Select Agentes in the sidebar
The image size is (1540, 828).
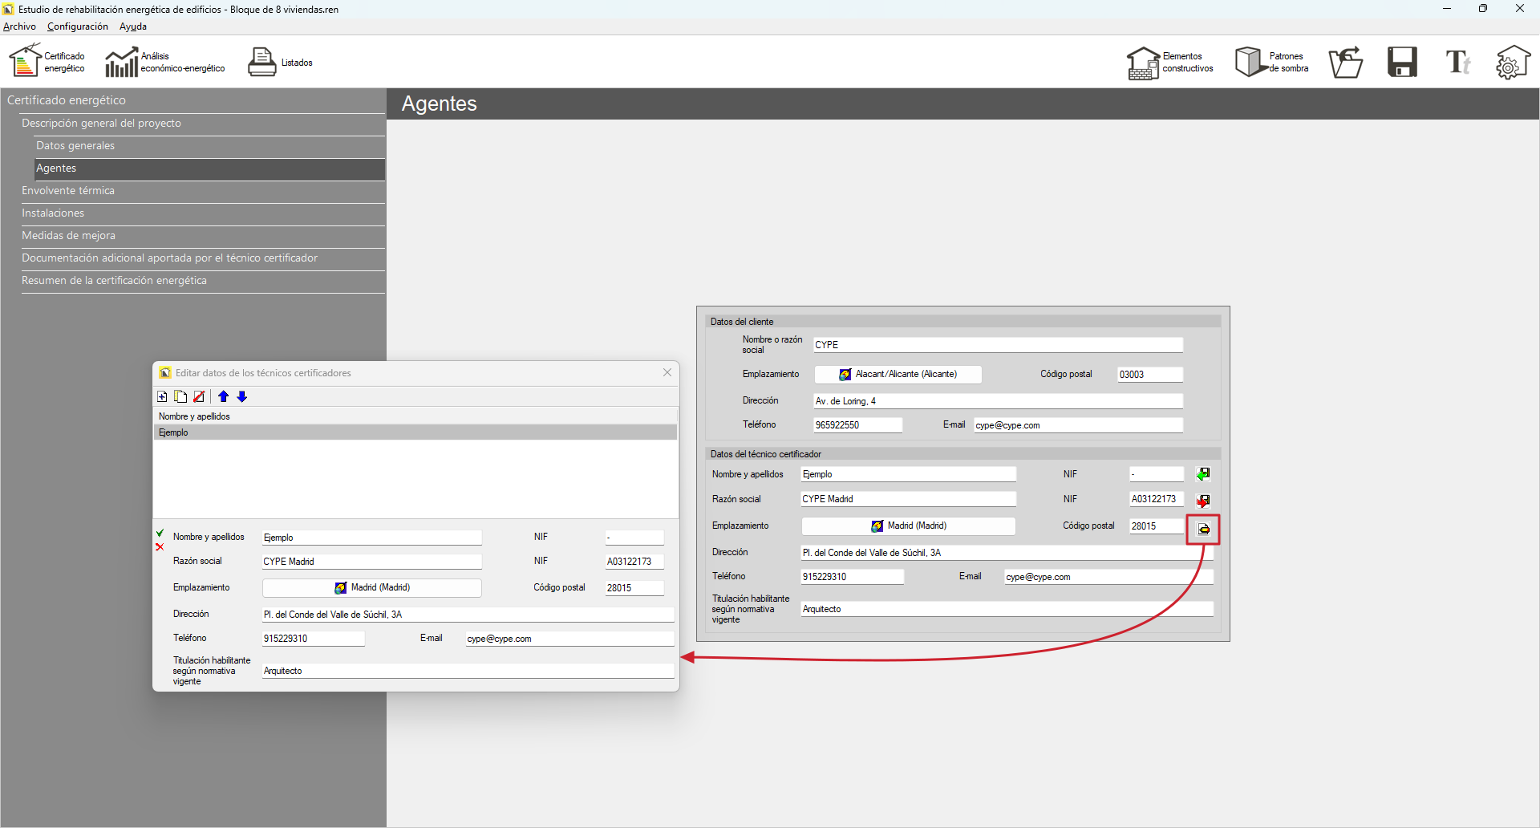coord(210,168)
